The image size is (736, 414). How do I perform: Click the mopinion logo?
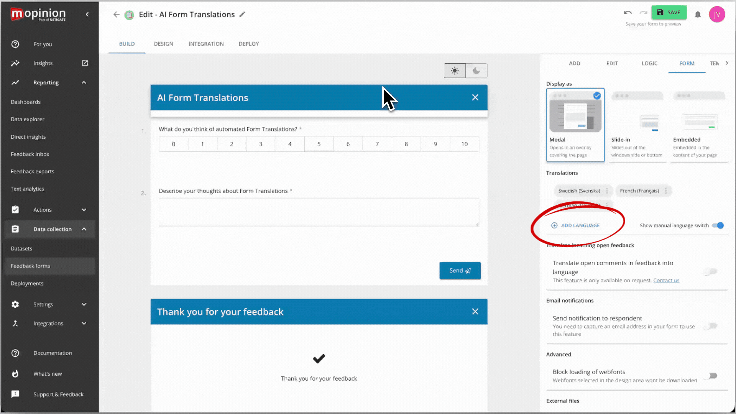[x=38, y=15]
